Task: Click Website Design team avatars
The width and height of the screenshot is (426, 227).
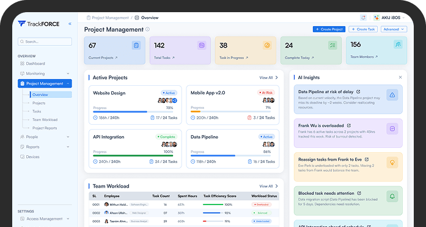Action: tap(167, 100)
